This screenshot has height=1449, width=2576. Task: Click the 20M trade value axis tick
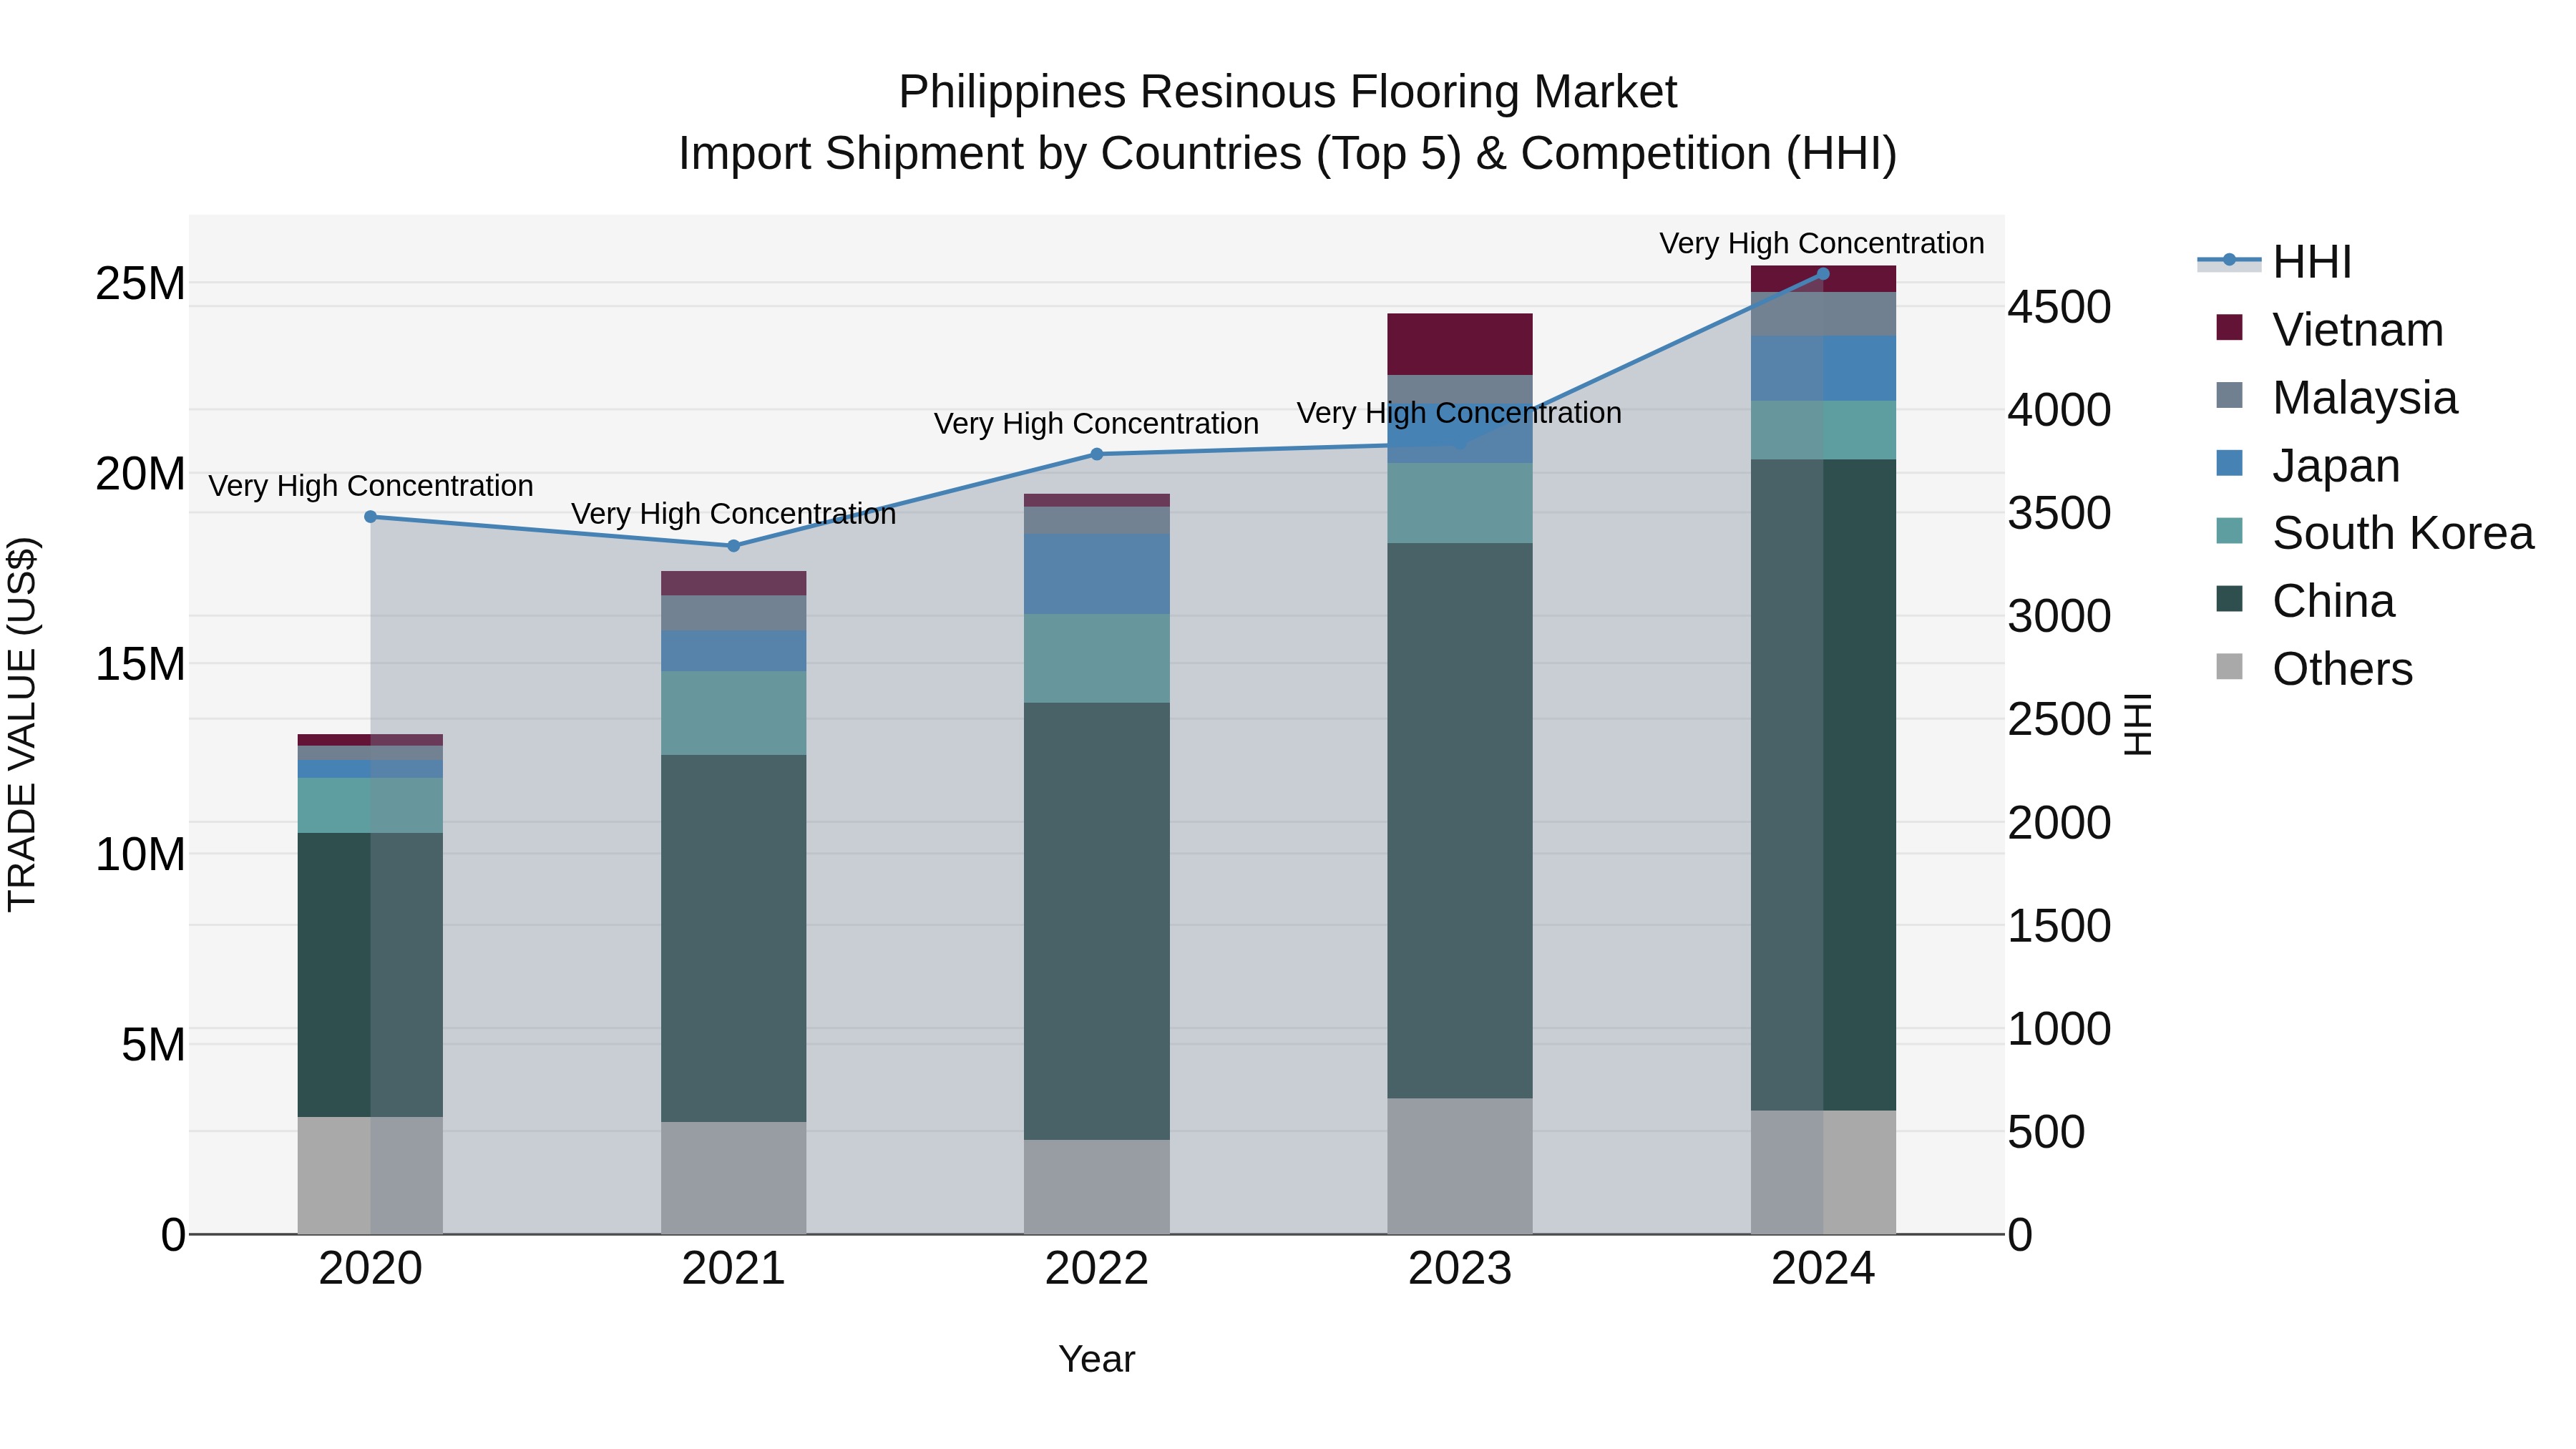(x=140, y=474)
